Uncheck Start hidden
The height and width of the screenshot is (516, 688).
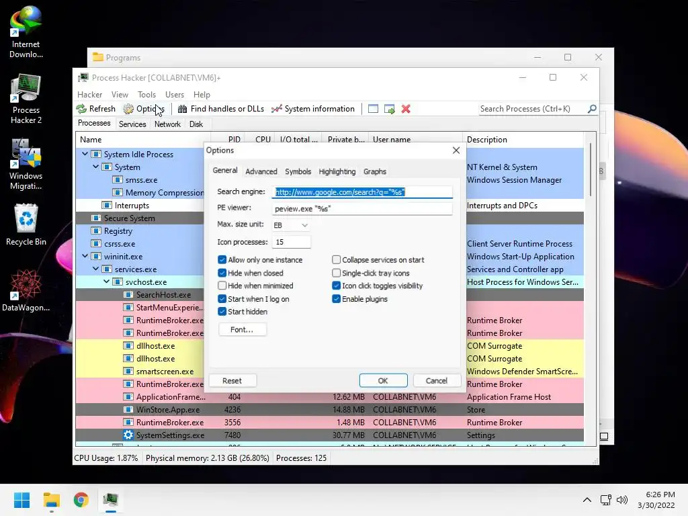(x=222, y=312)
